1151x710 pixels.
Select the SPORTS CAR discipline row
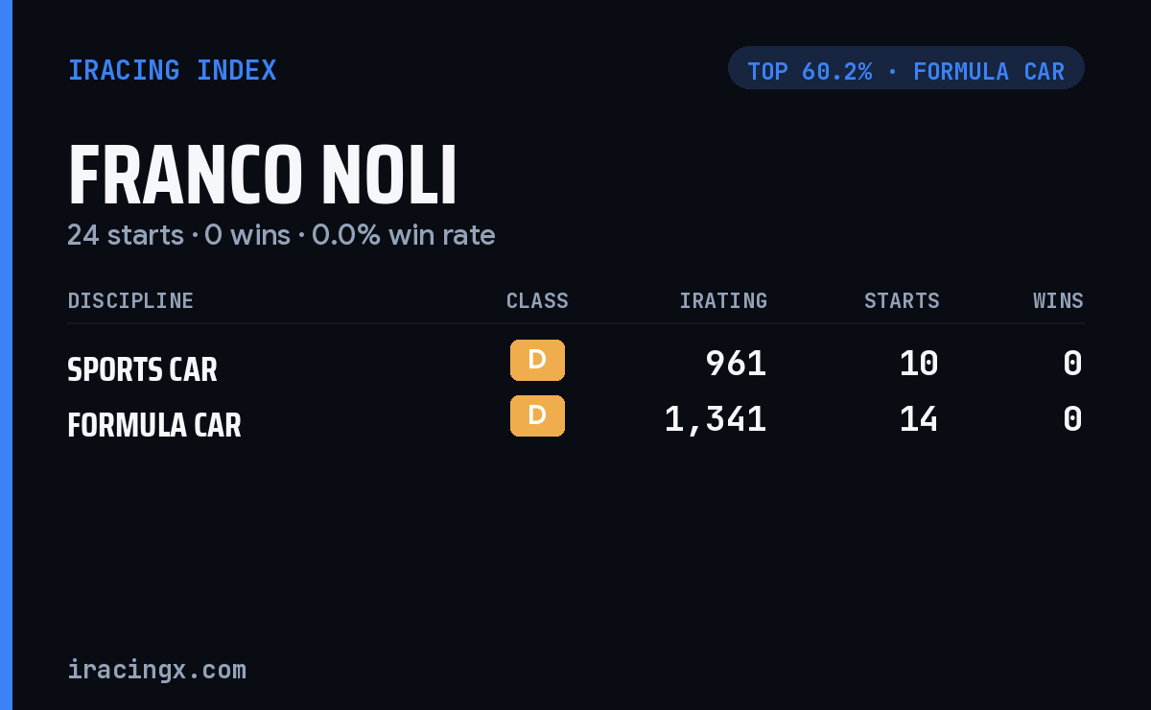(x=575, y=365)
